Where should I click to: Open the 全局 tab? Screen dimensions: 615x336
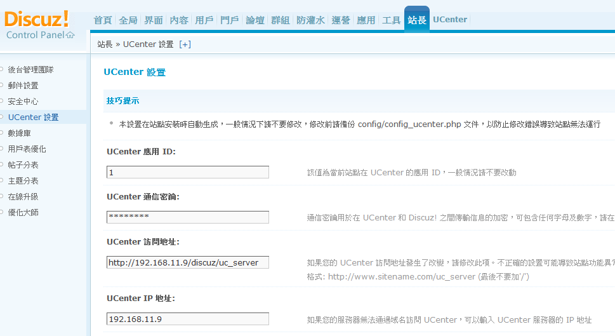128,20
